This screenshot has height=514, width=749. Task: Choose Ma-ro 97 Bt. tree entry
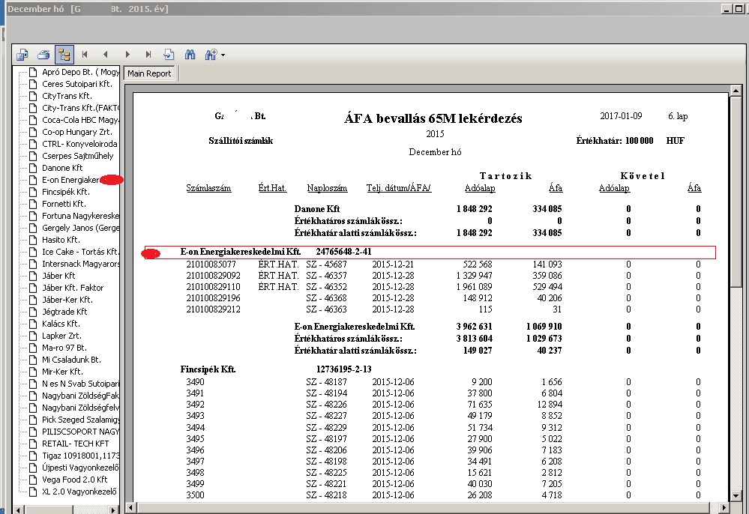64,348
